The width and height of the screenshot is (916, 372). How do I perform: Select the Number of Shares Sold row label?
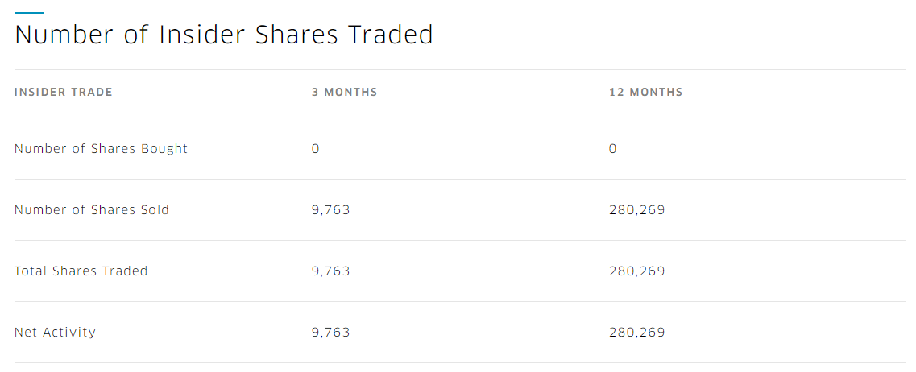(x=92, y=209)
